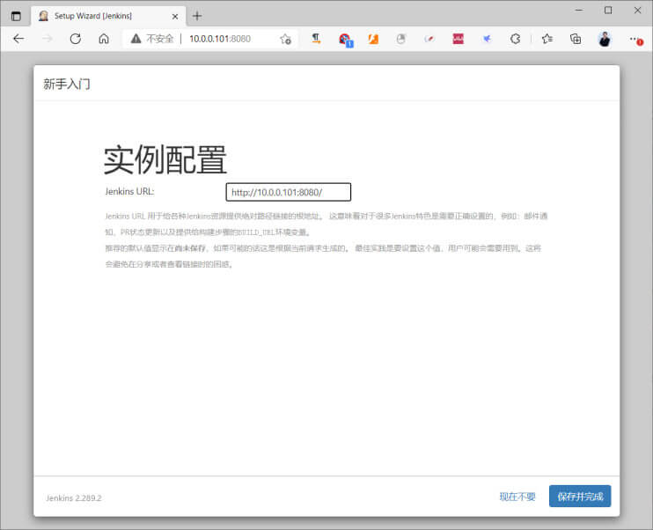The height and width of the screenshot is (530, 653).
Task: Click the 新手入门 header text
Action: [67, 85]
